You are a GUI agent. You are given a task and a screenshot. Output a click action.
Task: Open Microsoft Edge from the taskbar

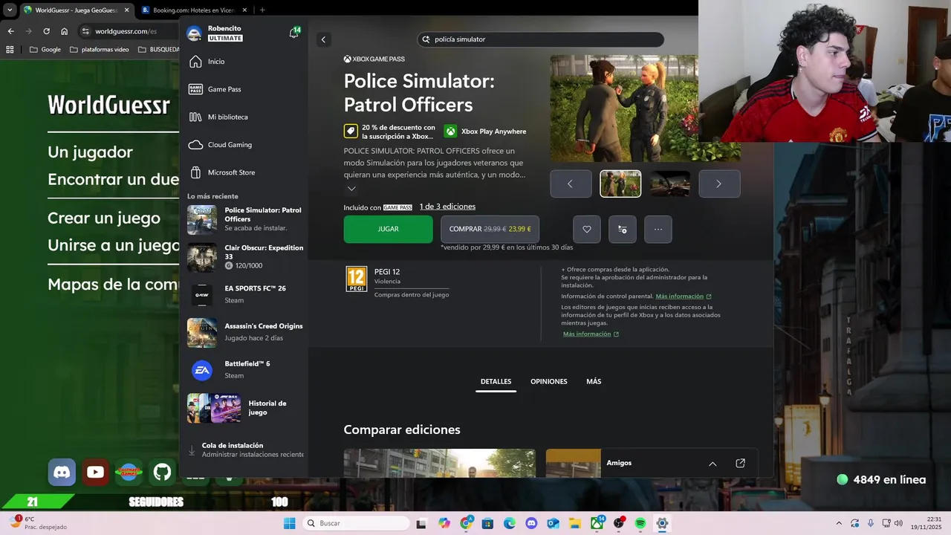click(510, 523)
